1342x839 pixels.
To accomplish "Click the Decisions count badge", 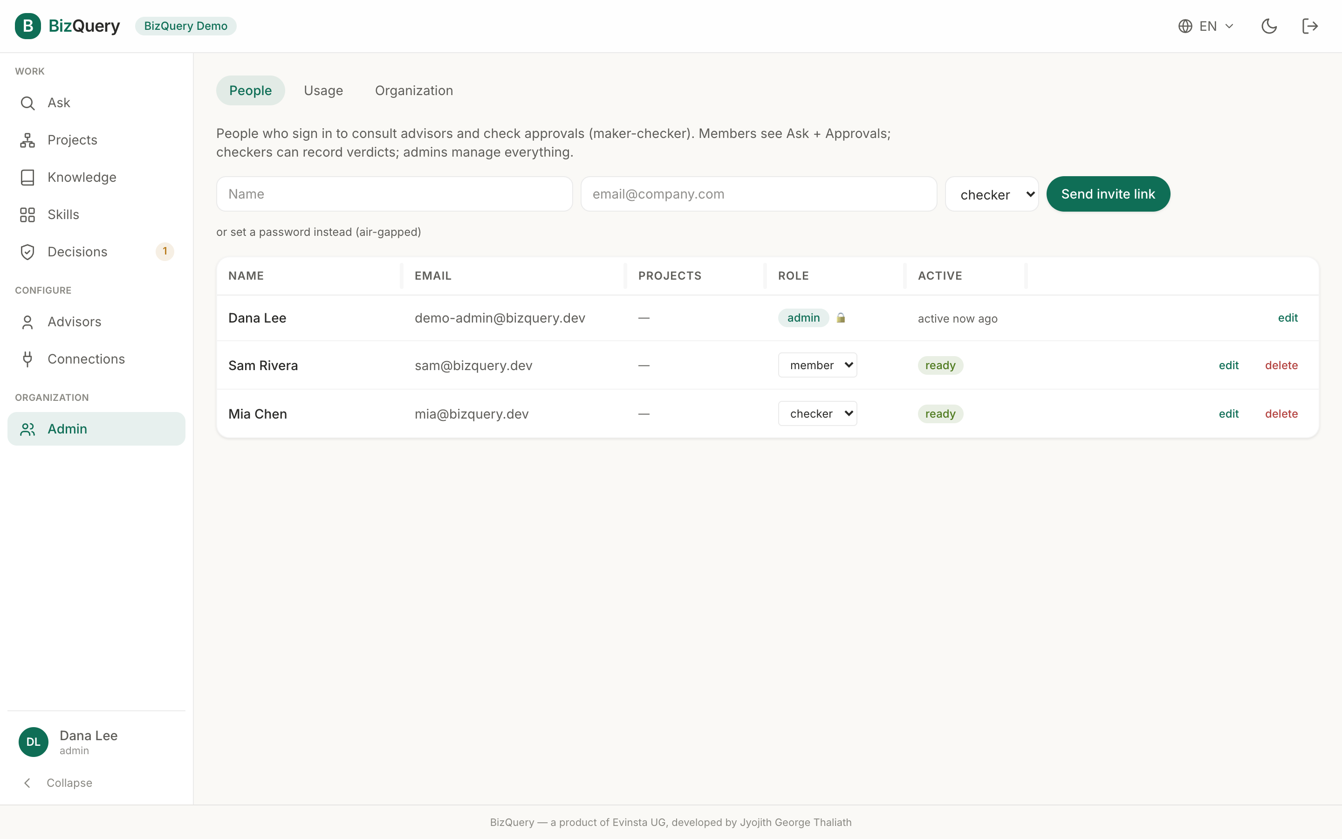I will pos(164,251).
